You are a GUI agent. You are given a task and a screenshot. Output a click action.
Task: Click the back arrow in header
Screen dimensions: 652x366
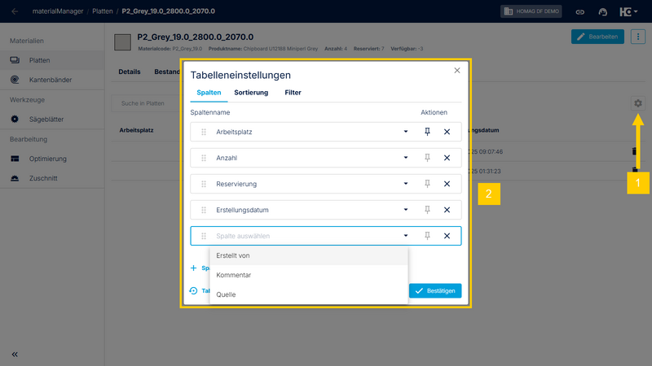coord(15,11)
